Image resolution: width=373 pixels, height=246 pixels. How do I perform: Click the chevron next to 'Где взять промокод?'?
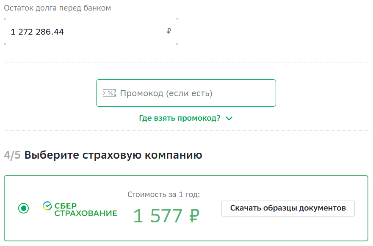(229, 119)
